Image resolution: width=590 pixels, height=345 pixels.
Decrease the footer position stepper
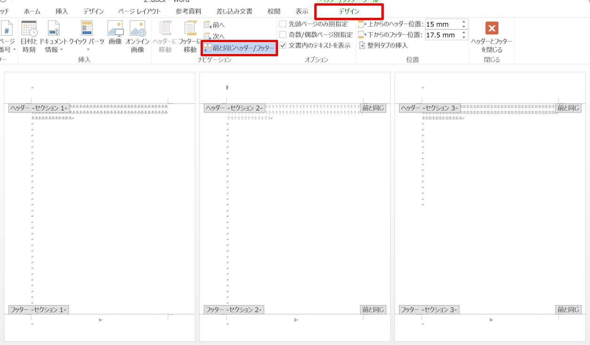coord(464,37)
